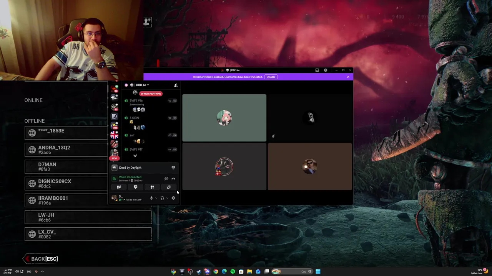Open the Discord inbox icon in title bar
The height and width of the screenshot is (276, 492).
tap(317, 70)
